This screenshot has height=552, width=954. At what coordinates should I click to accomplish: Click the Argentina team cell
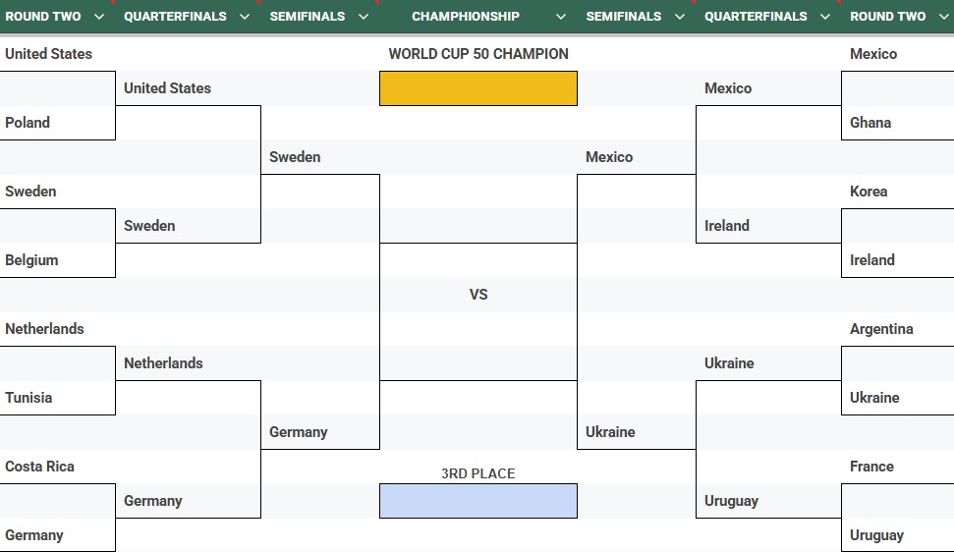coord(896,329)
